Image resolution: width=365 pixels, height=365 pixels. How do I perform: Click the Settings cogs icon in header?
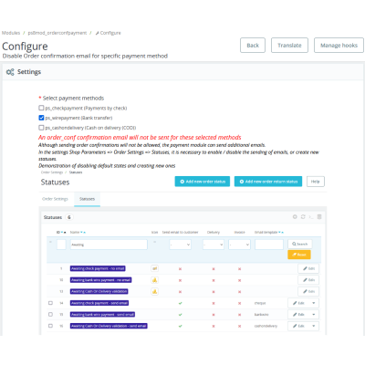click(10, 72)
